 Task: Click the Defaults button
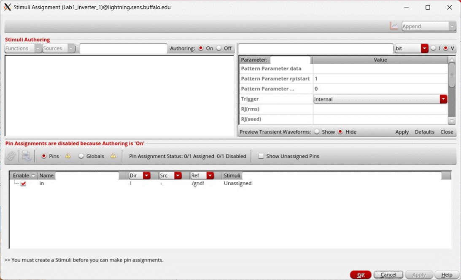pyautogui.click(x=424, y=131)
